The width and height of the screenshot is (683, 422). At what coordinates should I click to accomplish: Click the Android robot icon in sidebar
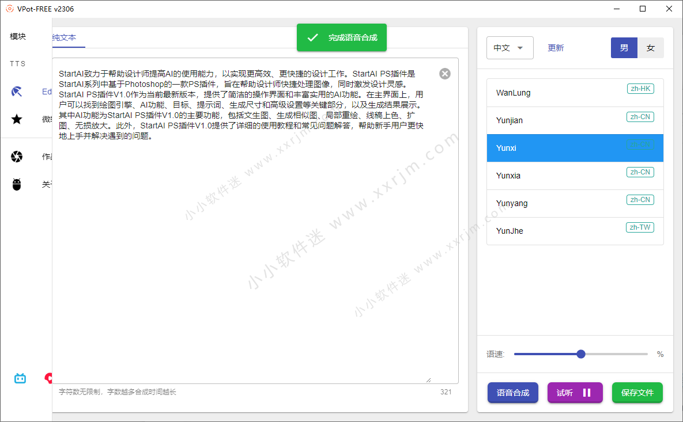point(17,184)
